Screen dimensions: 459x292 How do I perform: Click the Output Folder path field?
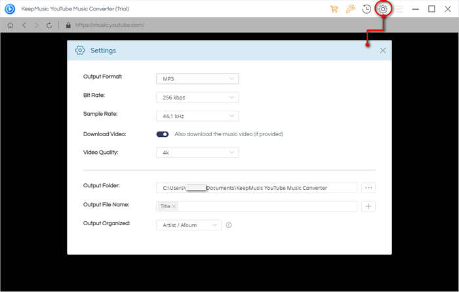(256, 188)
